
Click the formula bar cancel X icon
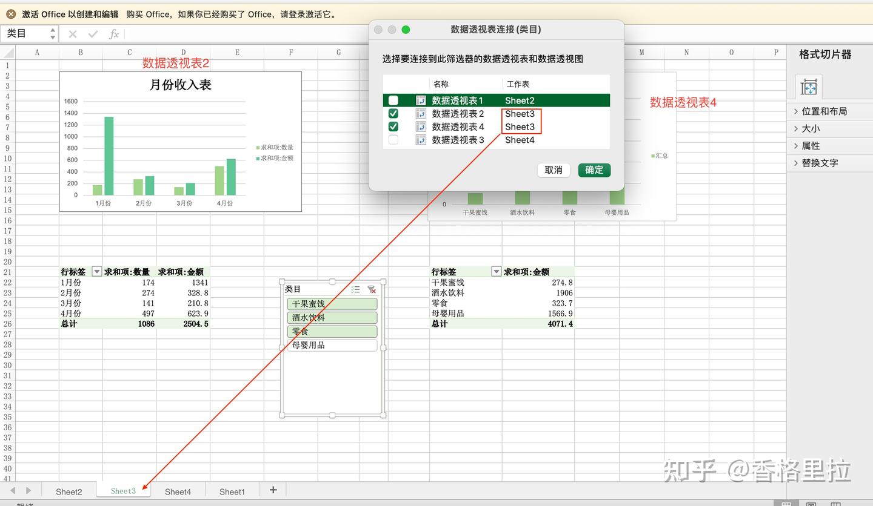click(73, 34)
